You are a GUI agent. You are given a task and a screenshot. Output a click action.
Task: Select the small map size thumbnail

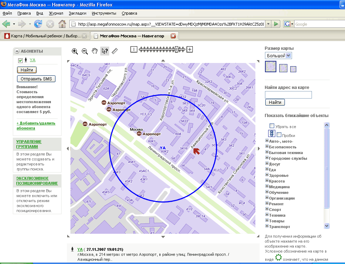pyautogui.click(x=293, y=69)
